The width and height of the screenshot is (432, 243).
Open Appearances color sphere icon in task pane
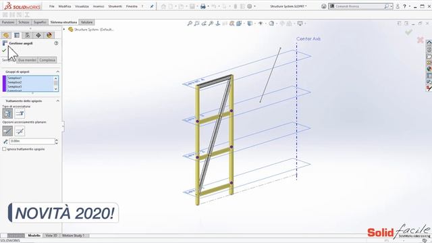[x=429, y=69]
